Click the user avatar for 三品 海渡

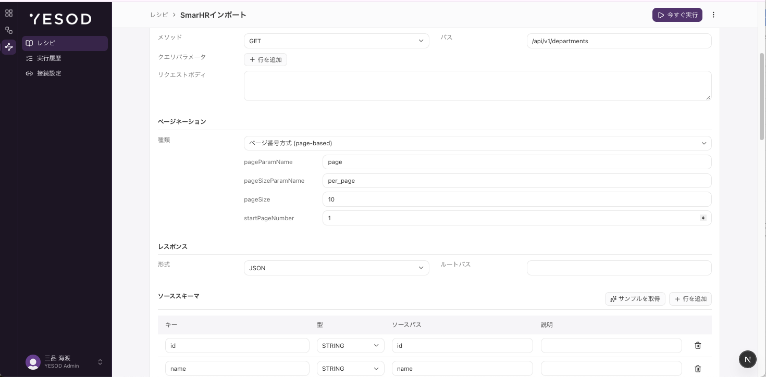coord(33,362)
